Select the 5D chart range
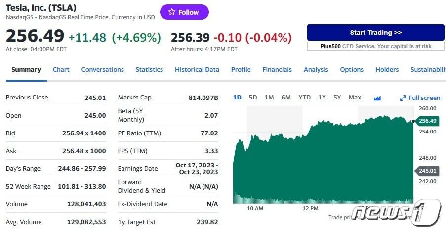This screenshot has height=232, width=446. click(253, 98)
